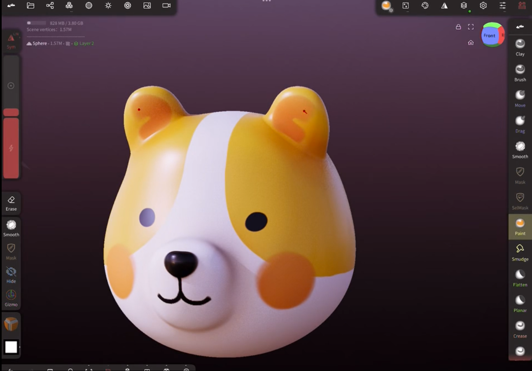
Task: Select the Paint tool
Action: coord(520,226)
